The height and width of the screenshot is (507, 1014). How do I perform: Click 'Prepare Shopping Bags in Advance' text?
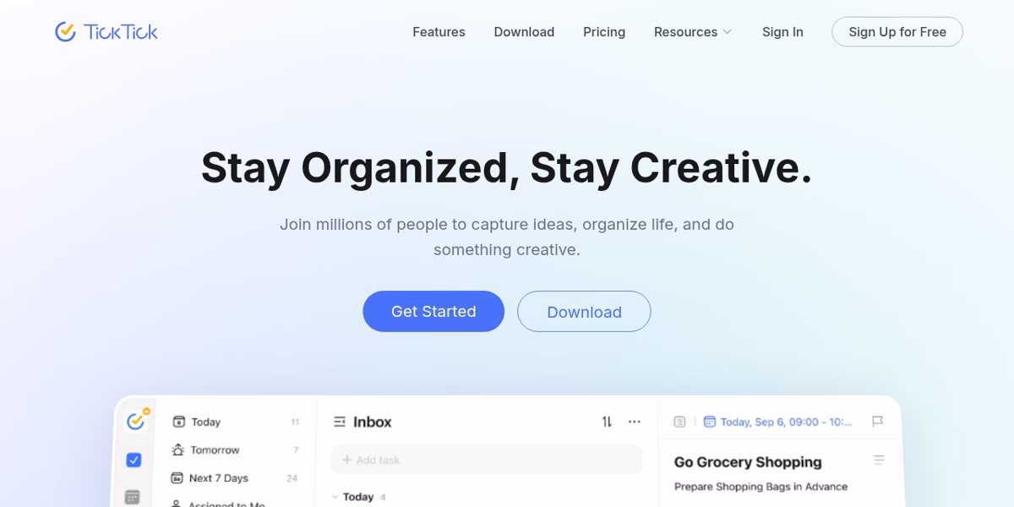pos(760,487)
